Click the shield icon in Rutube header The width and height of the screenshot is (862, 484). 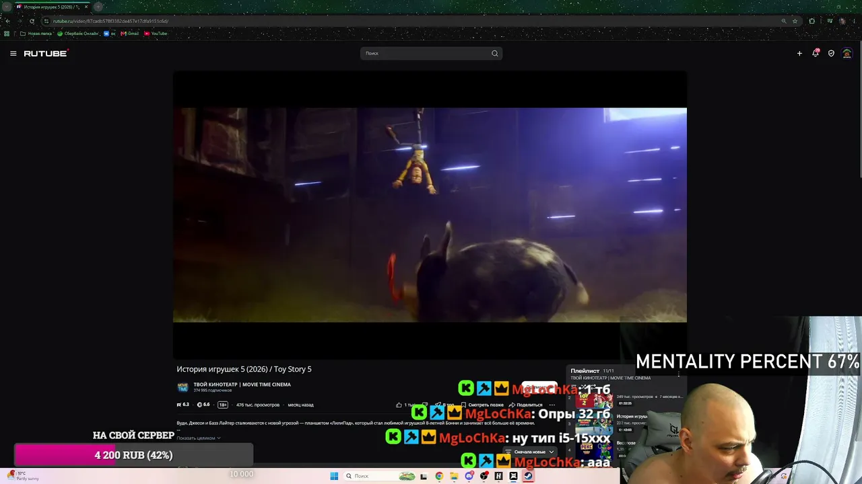831,53
